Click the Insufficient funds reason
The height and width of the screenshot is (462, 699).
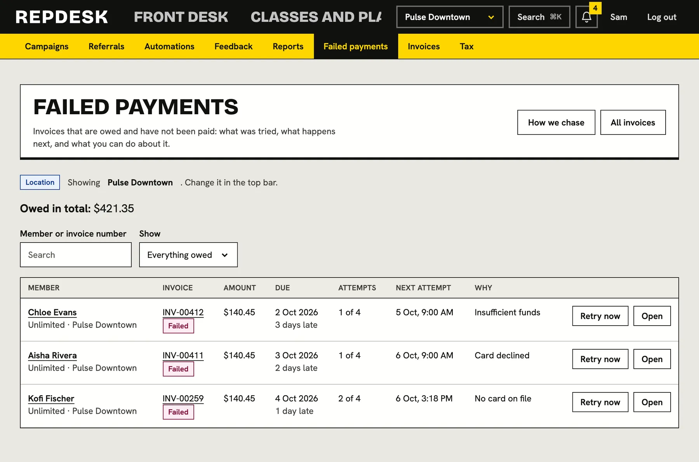coord(507,312)
